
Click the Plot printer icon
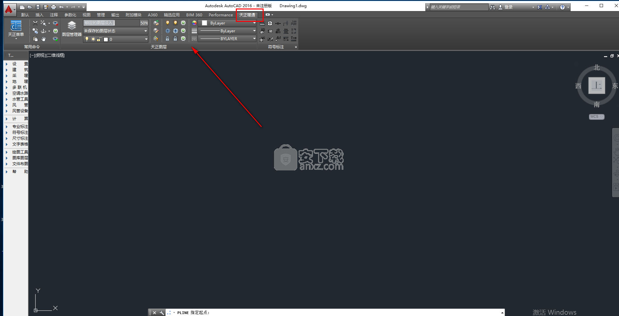click(x=54, y=7)
